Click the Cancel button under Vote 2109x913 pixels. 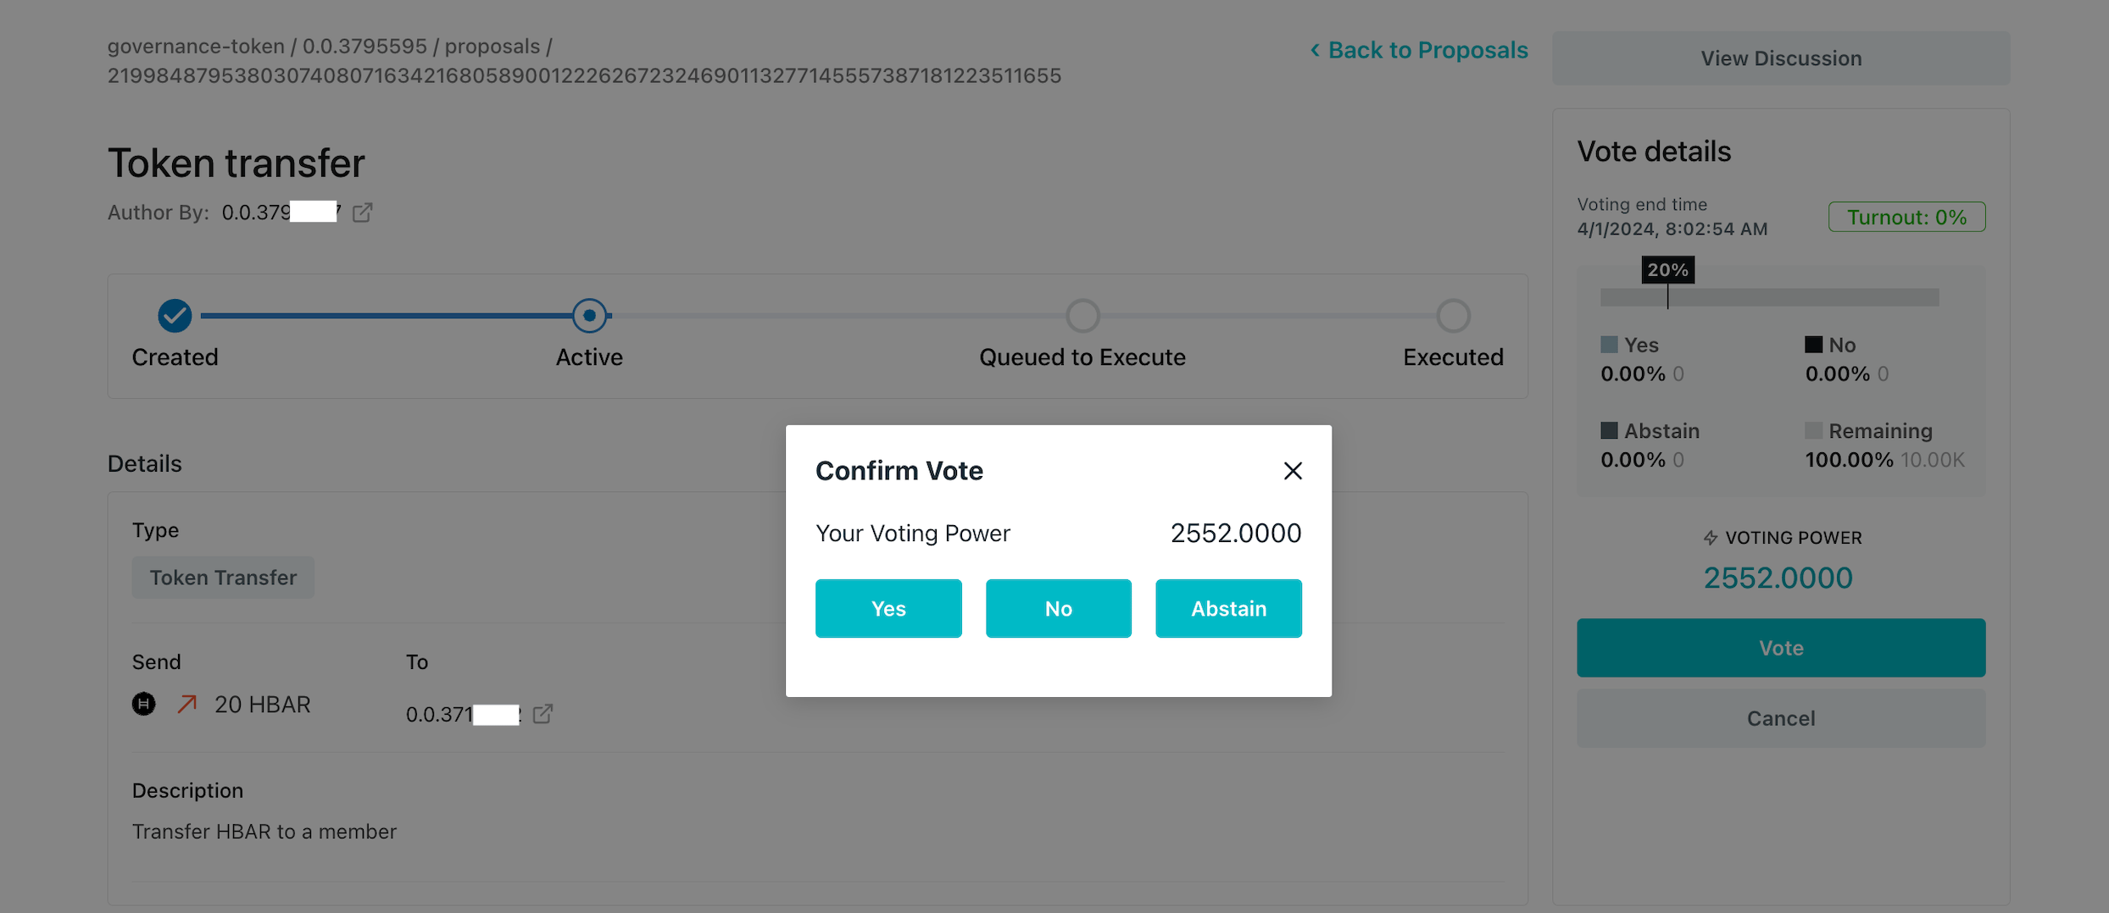(x=1781, y=718)
